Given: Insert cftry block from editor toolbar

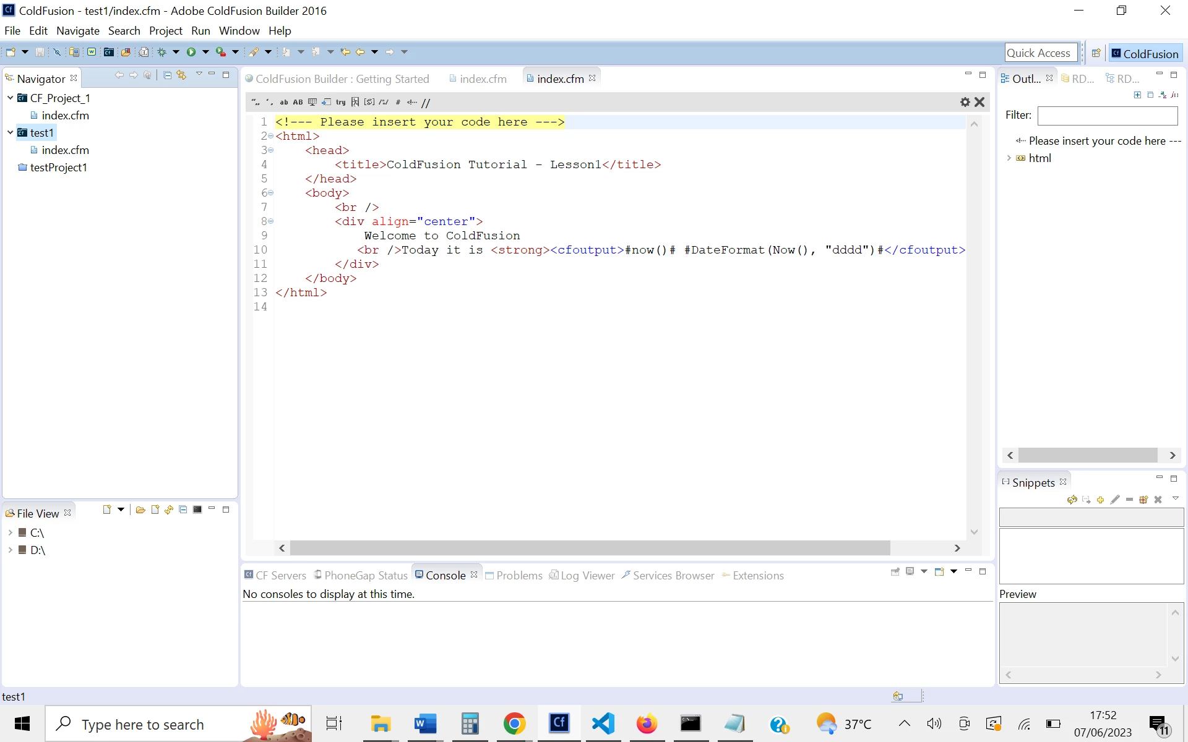Looking at the screenshot, I should point(340,103).
